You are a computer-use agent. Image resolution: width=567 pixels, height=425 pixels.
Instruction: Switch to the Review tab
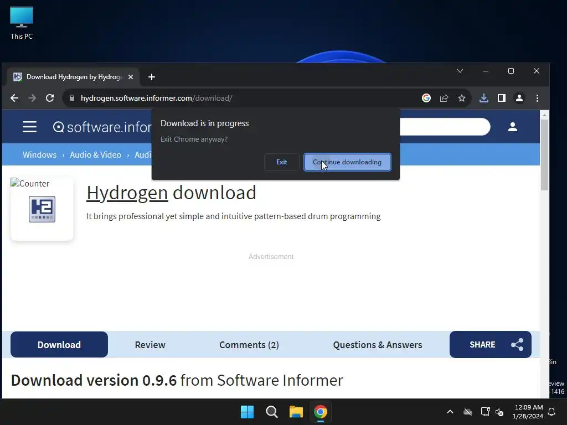(150, 345)
